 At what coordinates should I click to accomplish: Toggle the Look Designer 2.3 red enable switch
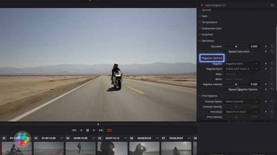coord(202,5)
